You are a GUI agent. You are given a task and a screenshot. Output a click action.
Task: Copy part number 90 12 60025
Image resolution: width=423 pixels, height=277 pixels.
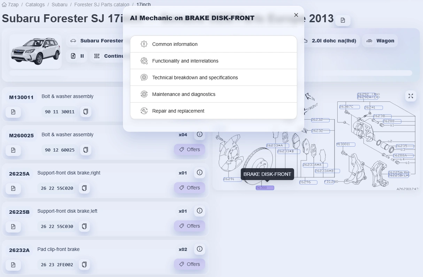tap(86, 150)
